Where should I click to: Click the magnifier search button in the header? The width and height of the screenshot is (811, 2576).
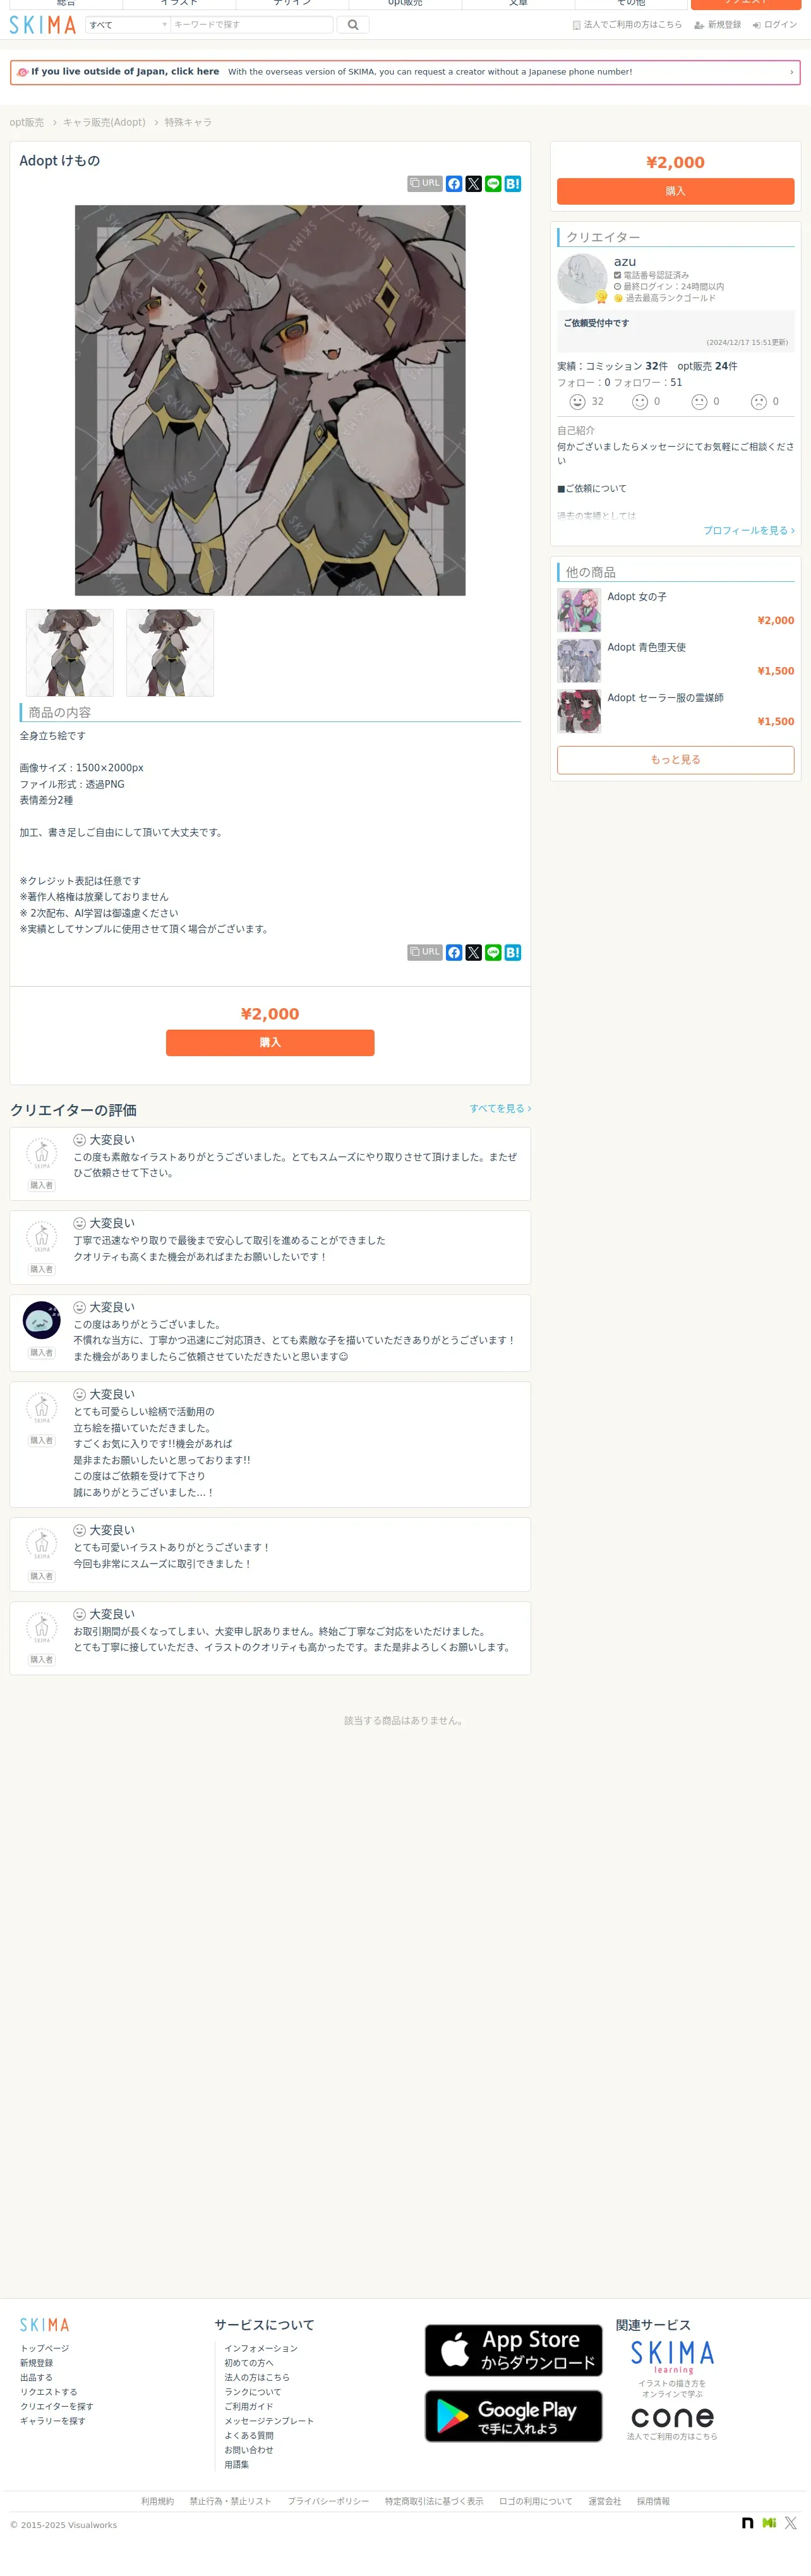(x=353, y=25)
